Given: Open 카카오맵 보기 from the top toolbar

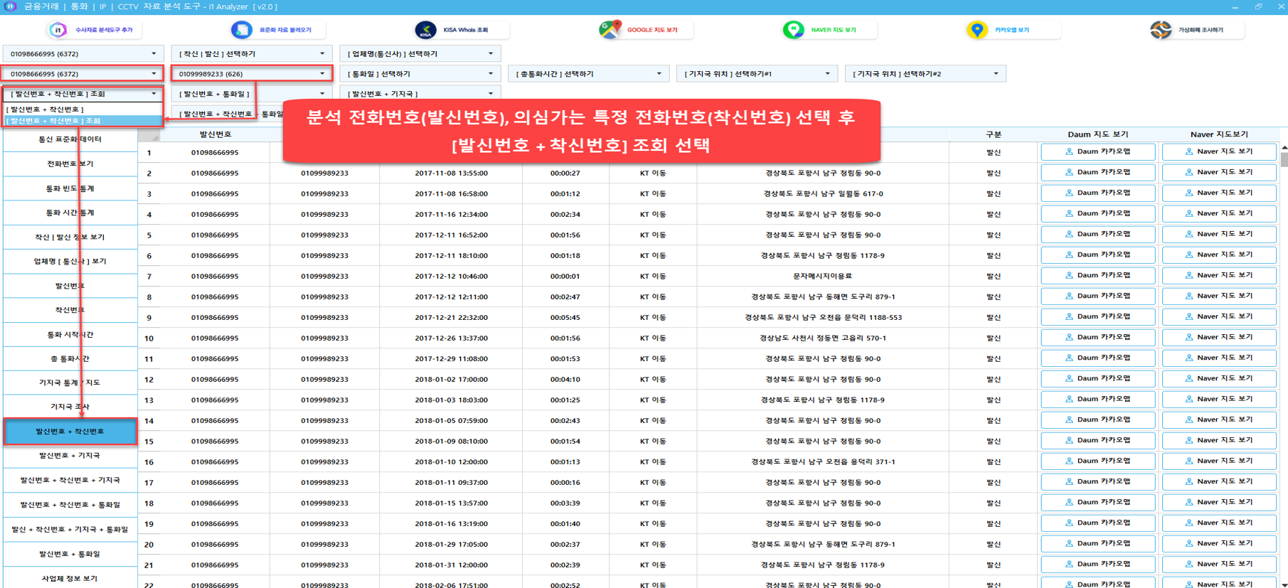Looking at the screenshot, I should [977, 30].
